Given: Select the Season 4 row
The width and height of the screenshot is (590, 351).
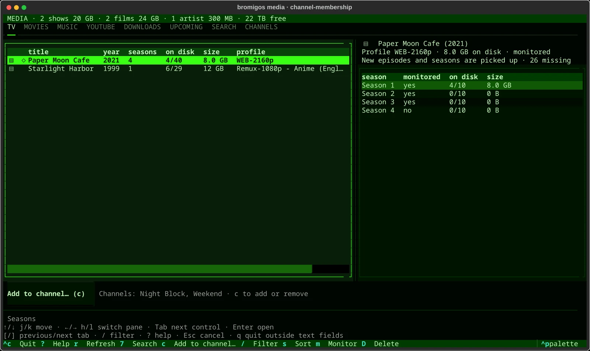Looking at the screenshot, I should [471, 111].
